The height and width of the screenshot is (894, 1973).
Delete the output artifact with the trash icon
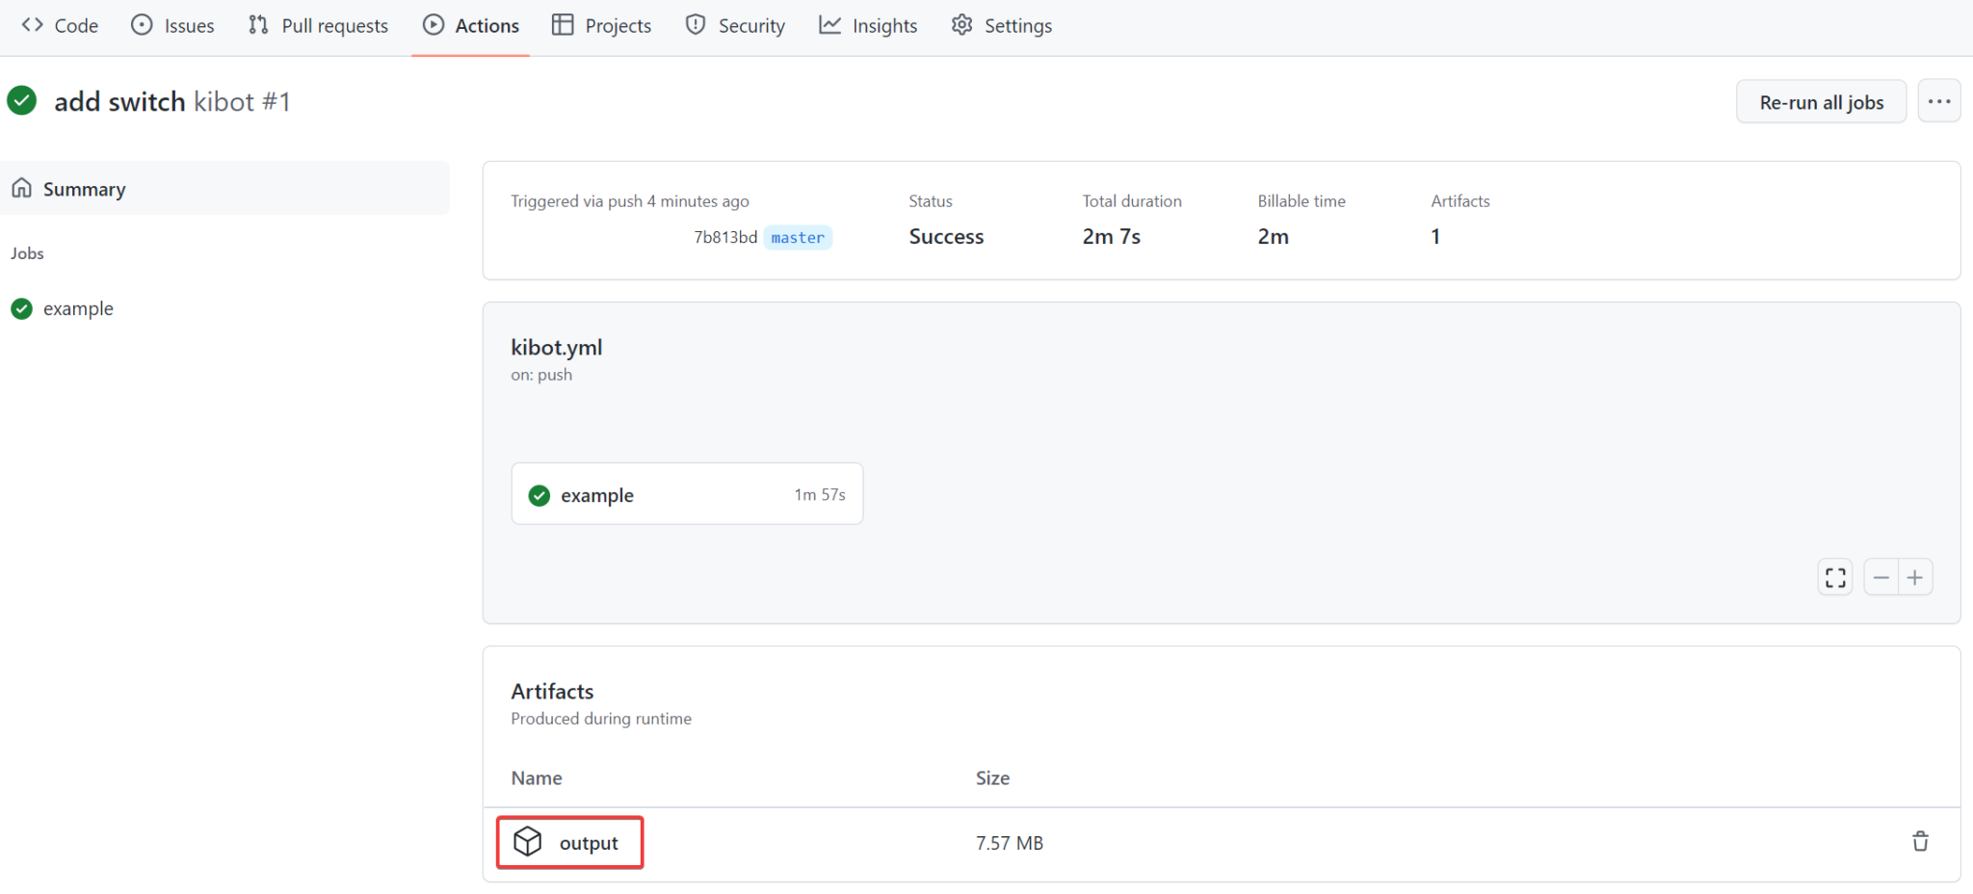[x=1920, y=841]
